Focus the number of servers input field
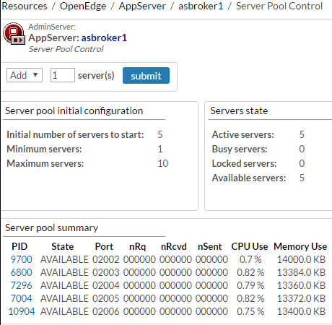Screen dimensions: 332x325 point(63,75)
